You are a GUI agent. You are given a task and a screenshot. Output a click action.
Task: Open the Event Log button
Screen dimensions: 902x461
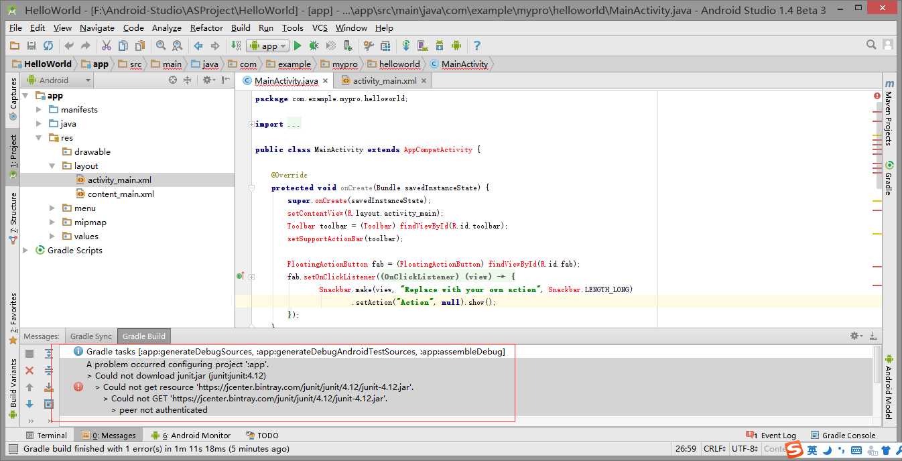773,436
